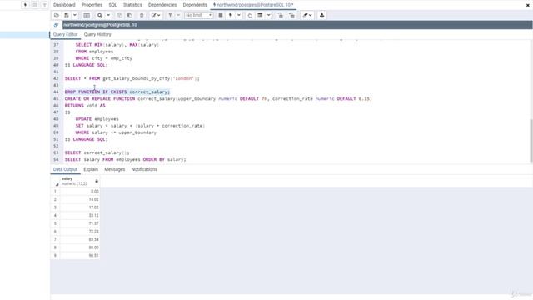This screenshot has height=300, width=533.
Task: Click the Copy icon in toolbar
Action: (120, 15)
